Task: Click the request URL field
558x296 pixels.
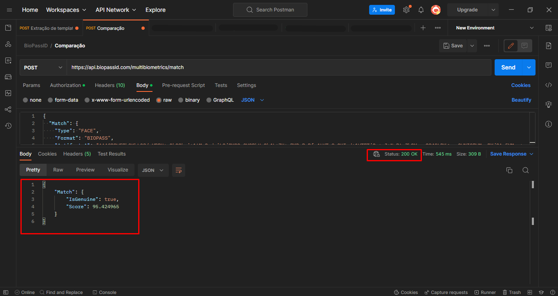Action: (x=279, y=67)
